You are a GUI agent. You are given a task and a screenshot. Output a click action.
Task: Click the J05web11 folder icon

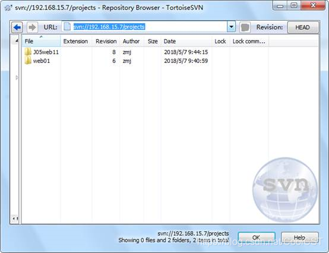(x=28, y=52)
